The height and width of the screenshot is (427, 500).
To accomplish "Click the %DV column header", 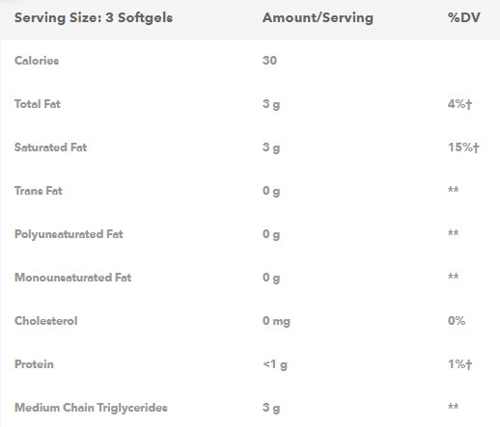I will coord(464,17).
